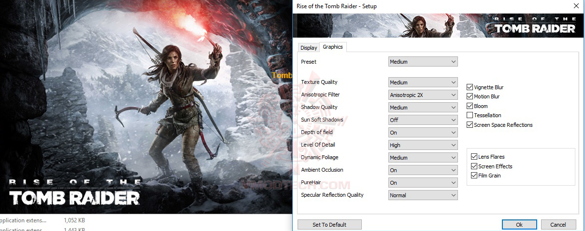This screenshot has height=231, width=585.
Task: Click the Set To Default button
Action: 329,225
